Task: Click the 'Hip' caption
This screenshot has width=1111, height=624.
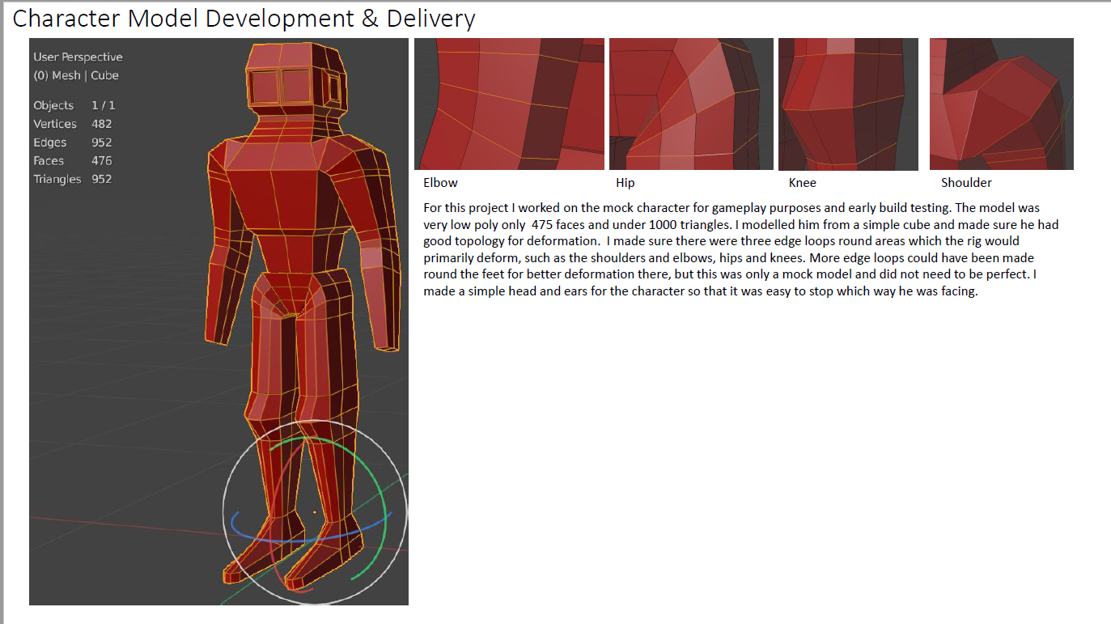Action: [625, 183]
